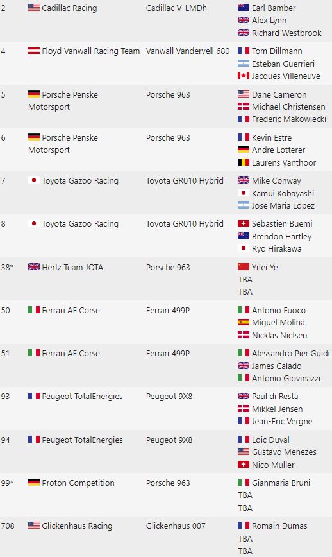Click the Austrian flag next to Floyd Vanwall Racing Team
The height and width of the screenshot is (557, 332).
[x=34, y=51]
